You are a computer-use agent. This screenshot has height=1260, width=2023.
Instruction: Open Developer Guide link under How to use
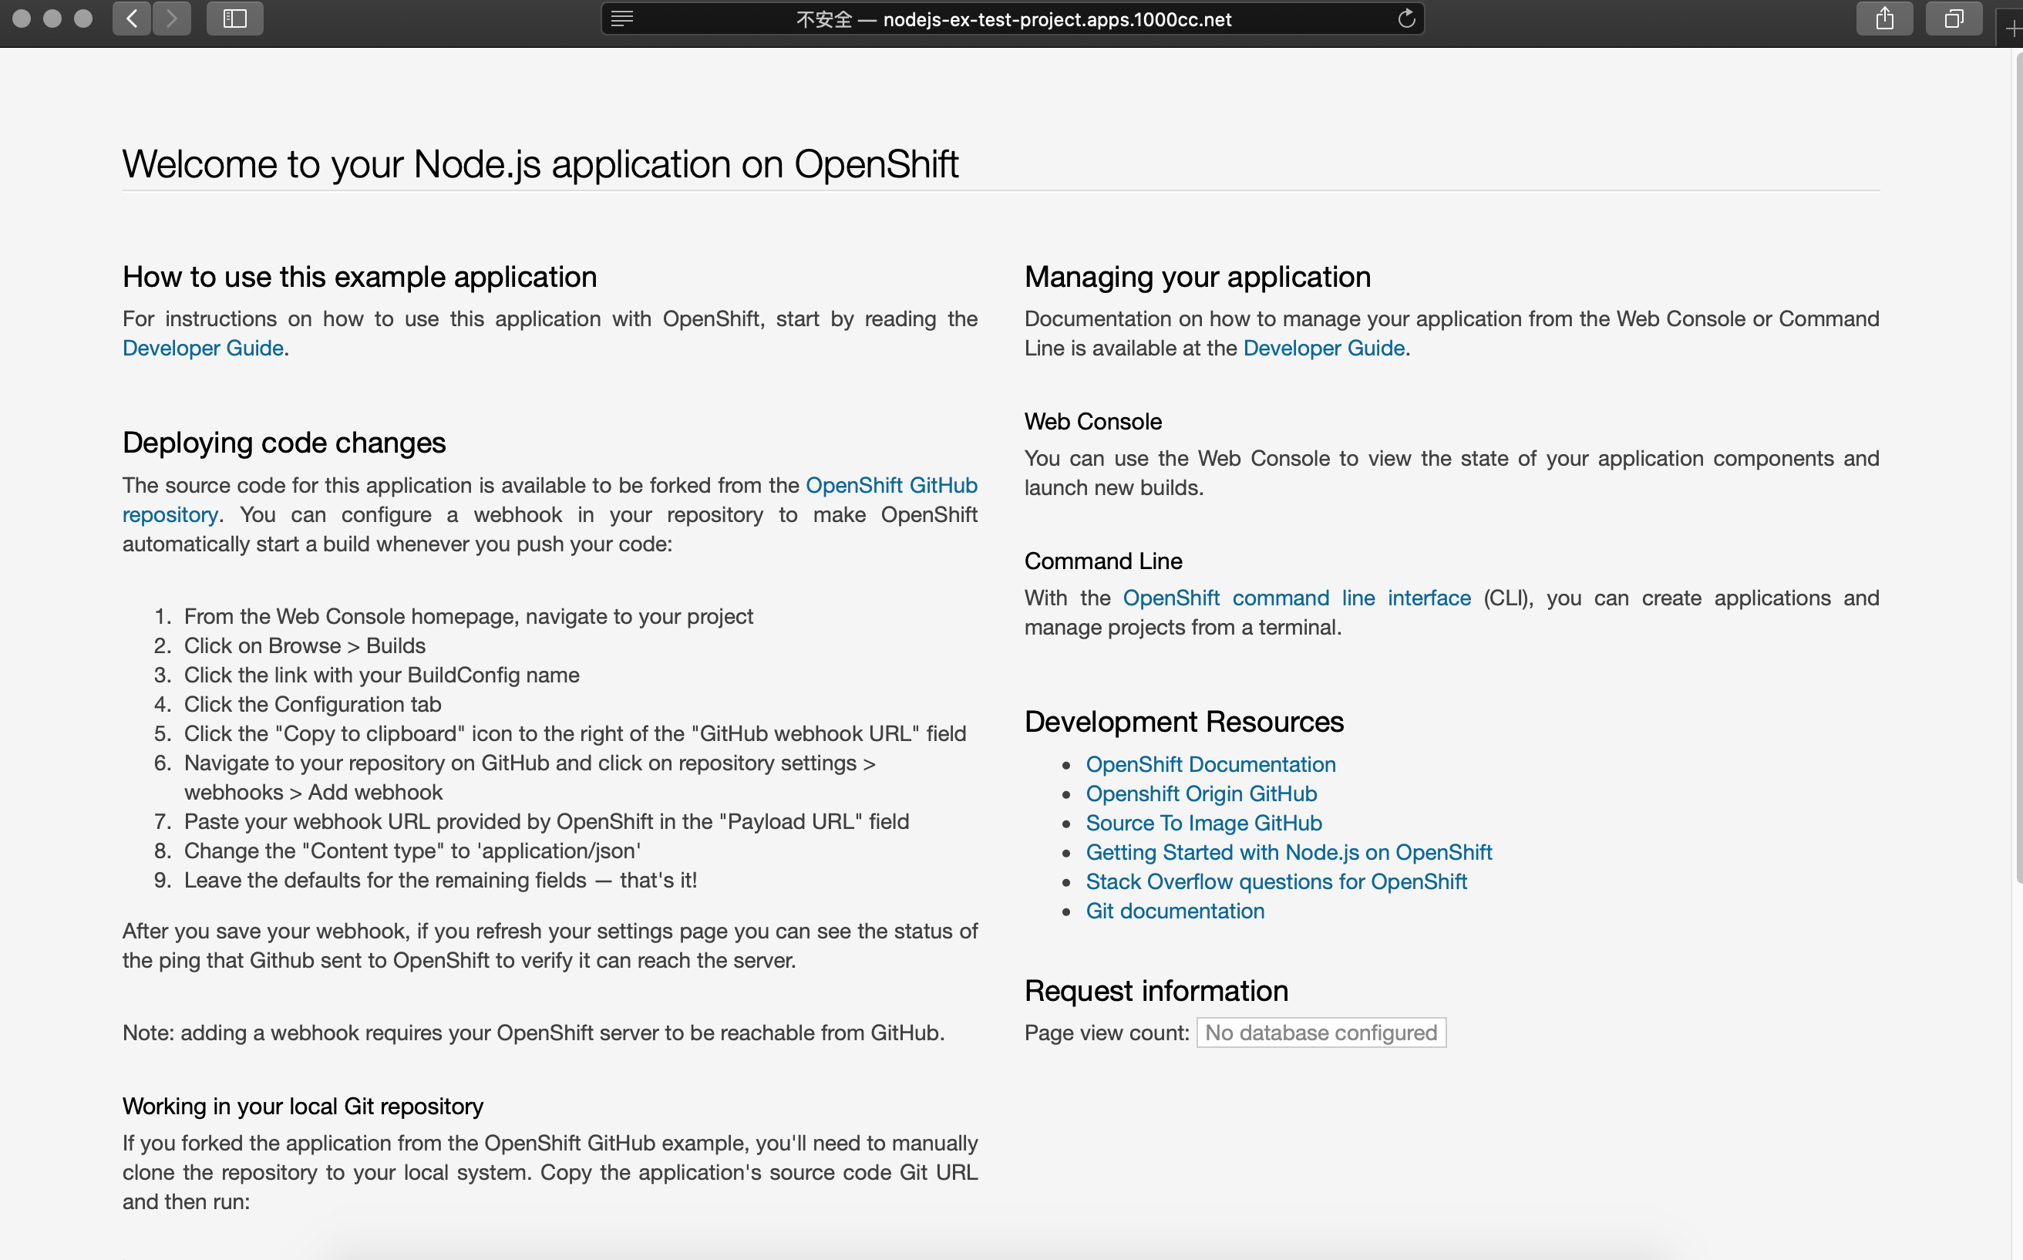pyautogui.click(x=203, y=349)
